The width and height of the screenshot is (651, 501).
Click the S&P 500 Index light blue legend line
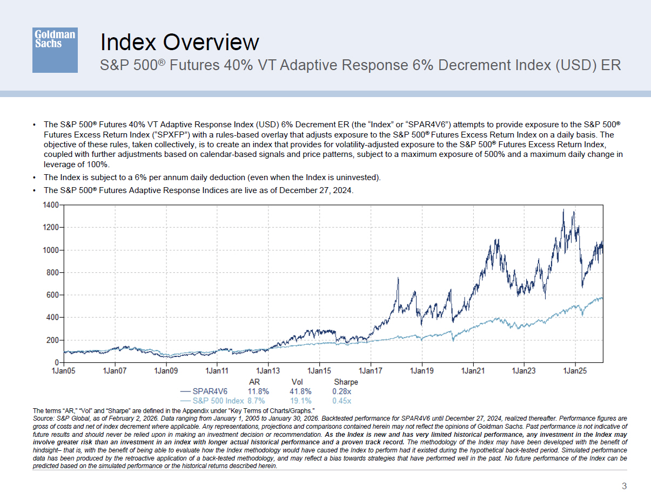pos(185,401)
